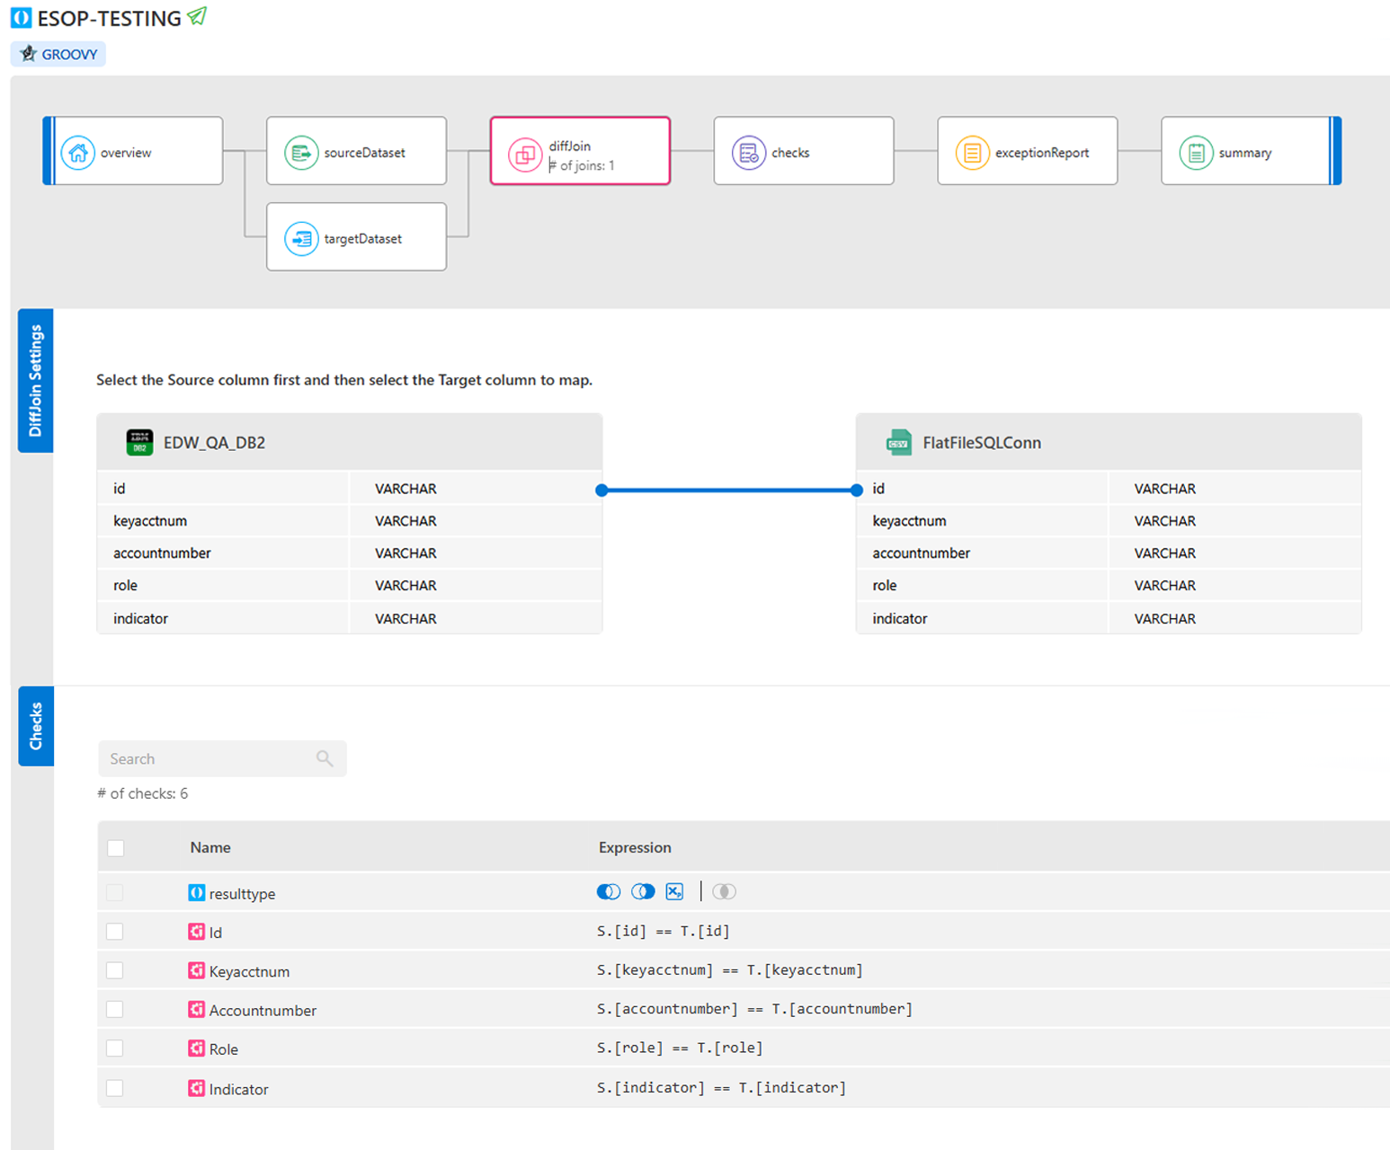Toggle the first join-type icon in resulttype row
1390x1150 pixels.
pos(609,891)
